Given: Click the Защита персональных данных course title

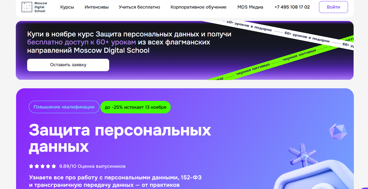Looking at the screenshot, I should click(x=120, y=138).
